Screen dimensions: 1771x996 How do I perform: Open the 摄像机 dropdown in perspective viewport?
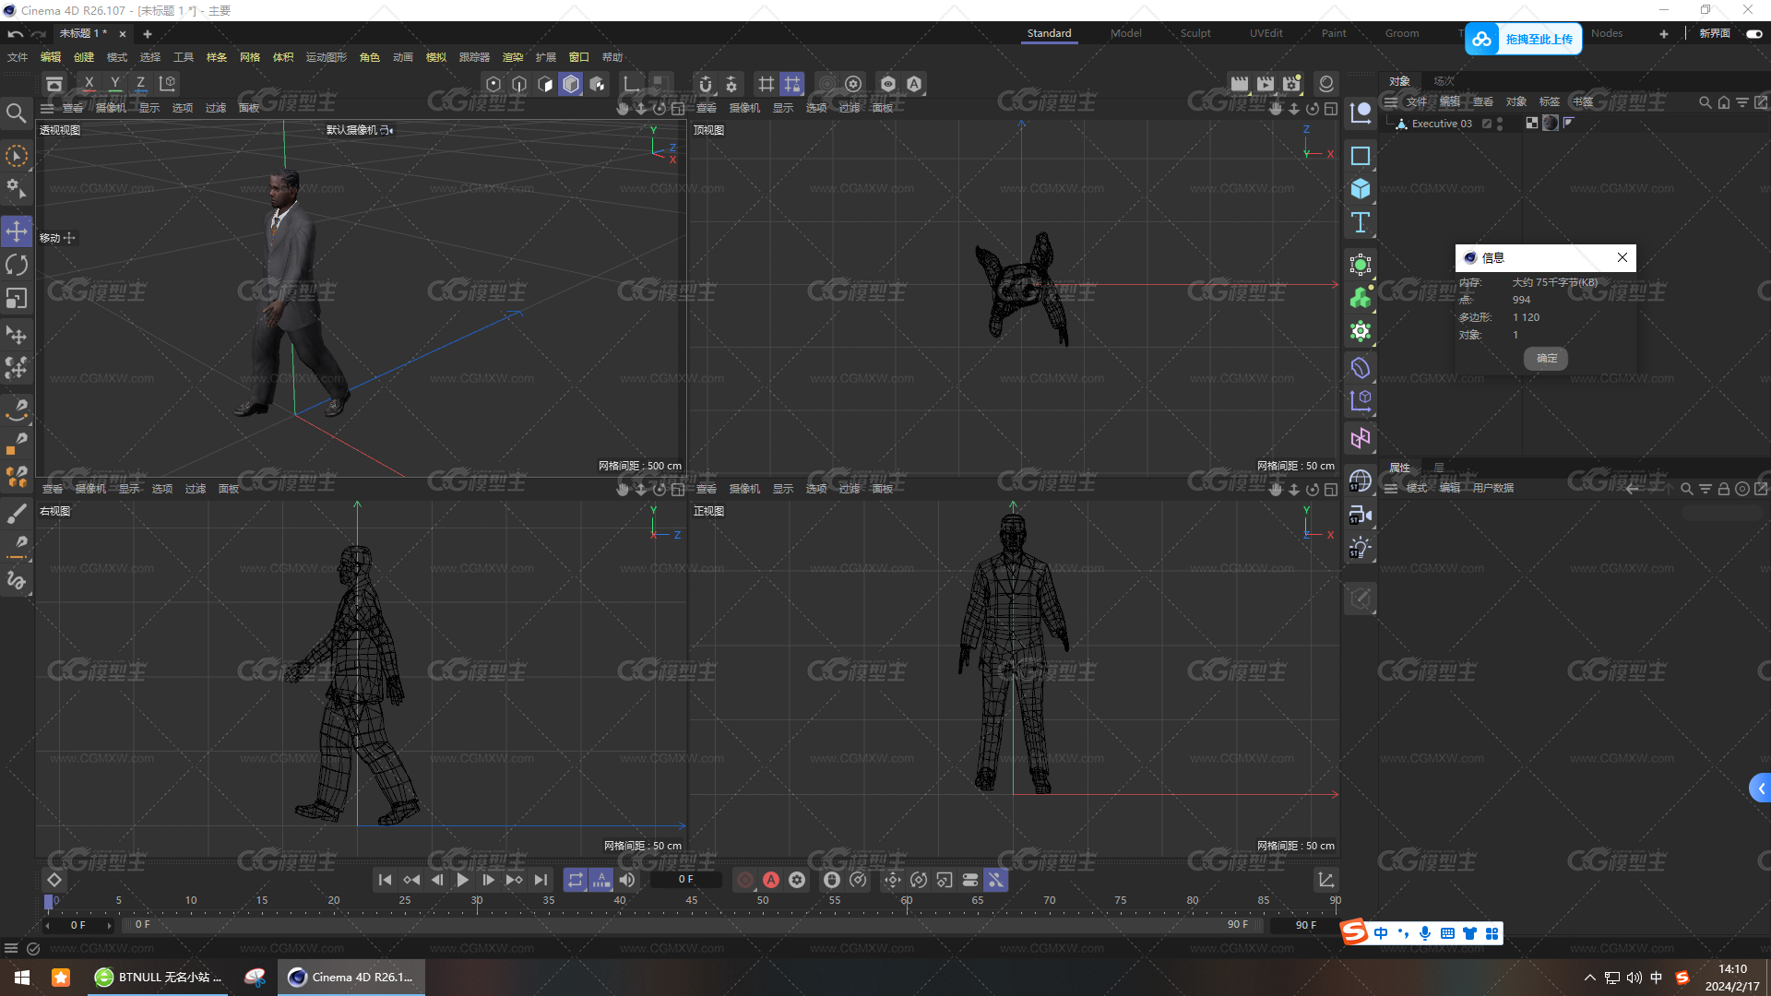111,108
